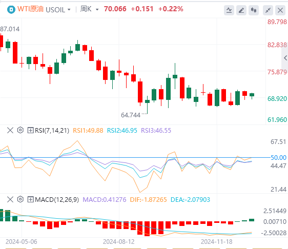This screenshot has width=288, height=249.
Task: Click the MACD(12,26,9) indicator label
Action: point(57,200)
